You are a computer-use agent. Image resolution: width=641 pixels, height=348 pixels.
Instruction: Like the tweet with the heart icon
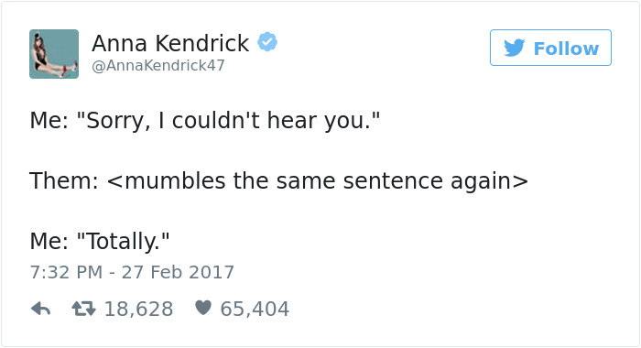coord(203,308)
